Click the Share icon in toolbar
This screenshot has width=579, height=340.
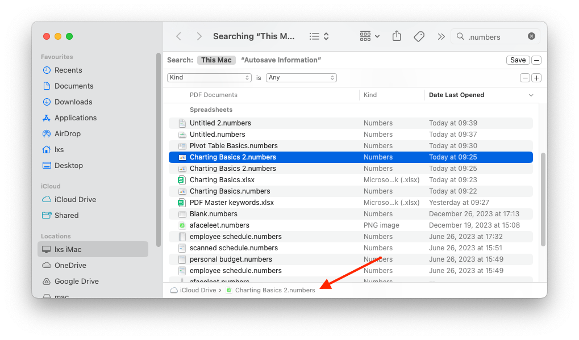pos(397,36)
